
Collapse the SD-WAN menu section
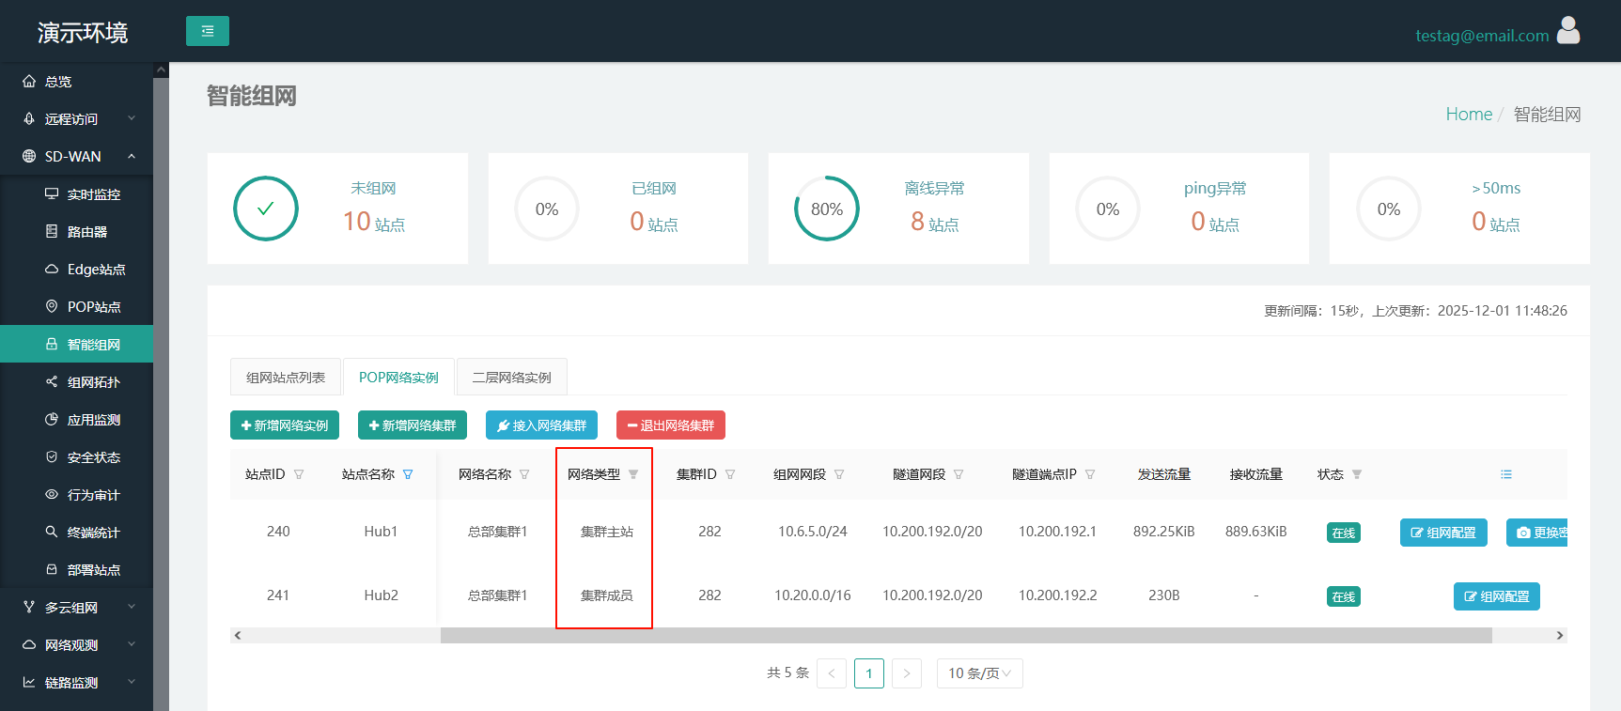76,157
